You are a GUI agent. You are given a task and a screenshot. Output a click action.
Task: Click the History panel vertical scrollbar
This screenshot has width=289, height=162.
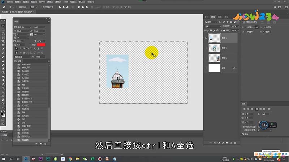[x=49, y=123]
